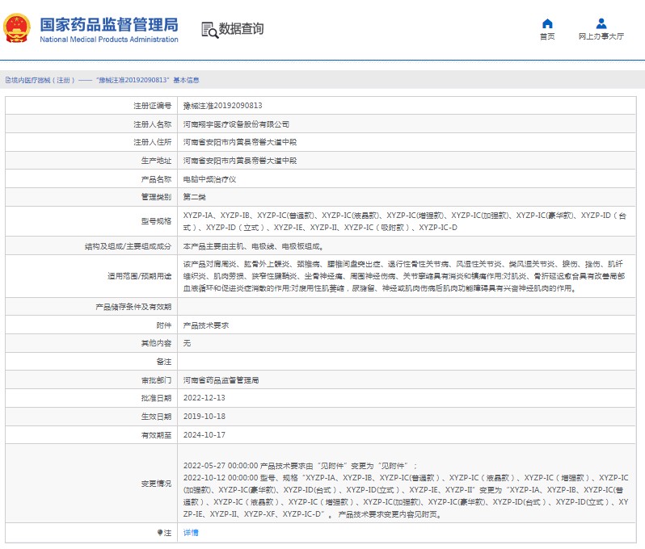This screenshot has height=549, width=645.
Task: Click management class 第二类
Action: 194,197
